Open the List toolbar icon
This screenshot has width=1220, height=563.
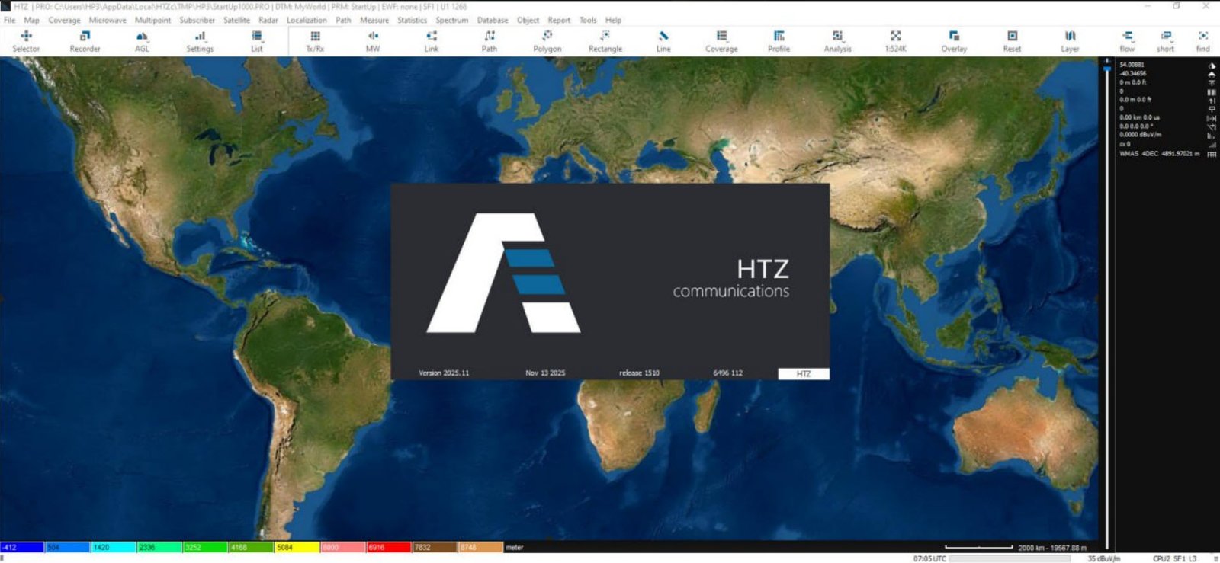point(257,41)
